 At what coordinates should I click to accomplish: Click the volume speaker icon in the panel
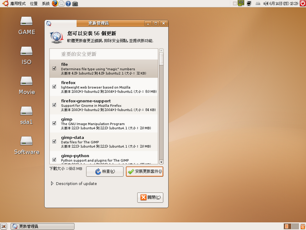click(x=266, y=3)
